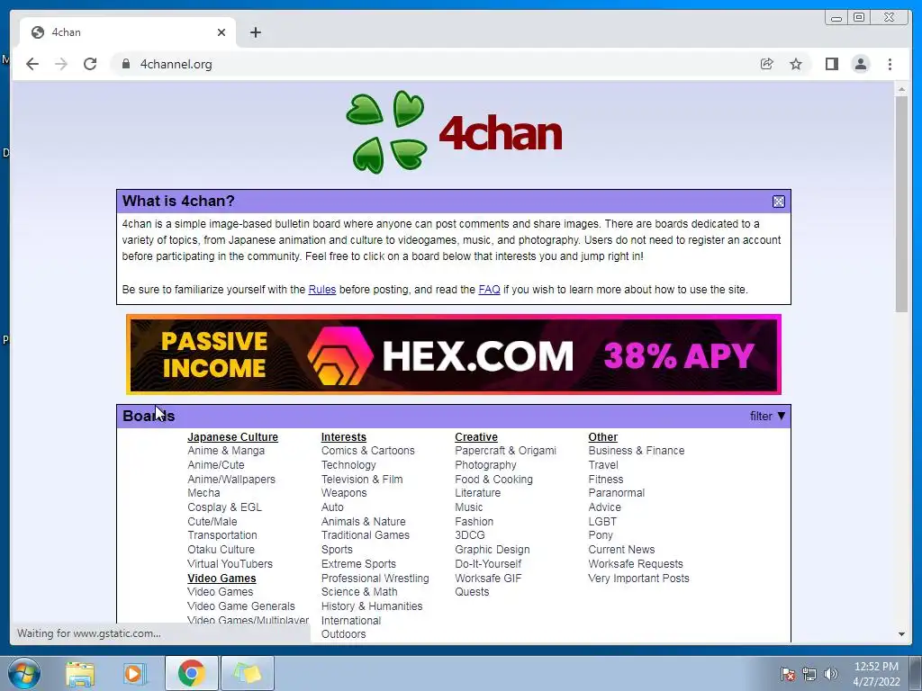922x691 pixels.
Task: Open Windows Explorer from taskbar
Action: [80, 673]
